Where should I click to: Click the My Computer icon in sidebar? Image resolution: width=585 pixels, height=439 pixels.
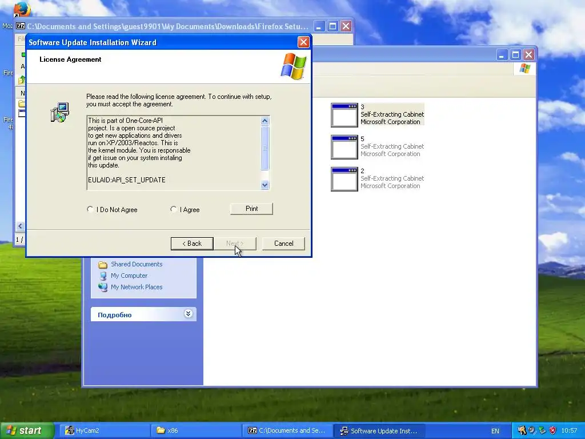pos(103,276)
